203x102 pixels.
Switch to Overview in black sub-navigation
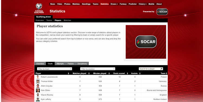click(40, 21)
